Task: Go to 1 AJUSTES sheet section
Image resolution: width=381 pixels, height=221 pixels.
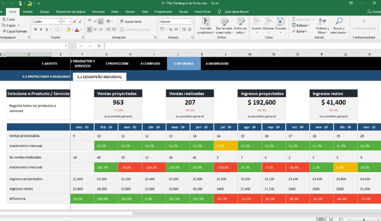Action: click(x=49, y=64)
